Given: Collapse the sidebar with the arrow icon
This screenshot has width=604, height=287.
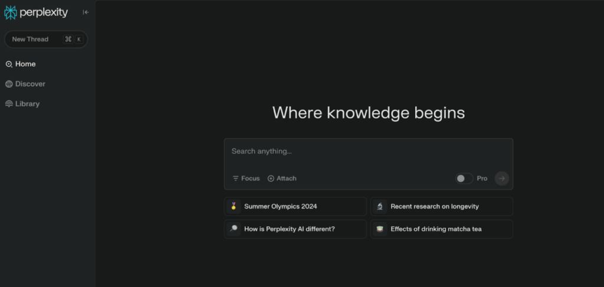Looking at the screenshot, I should 86,12.
